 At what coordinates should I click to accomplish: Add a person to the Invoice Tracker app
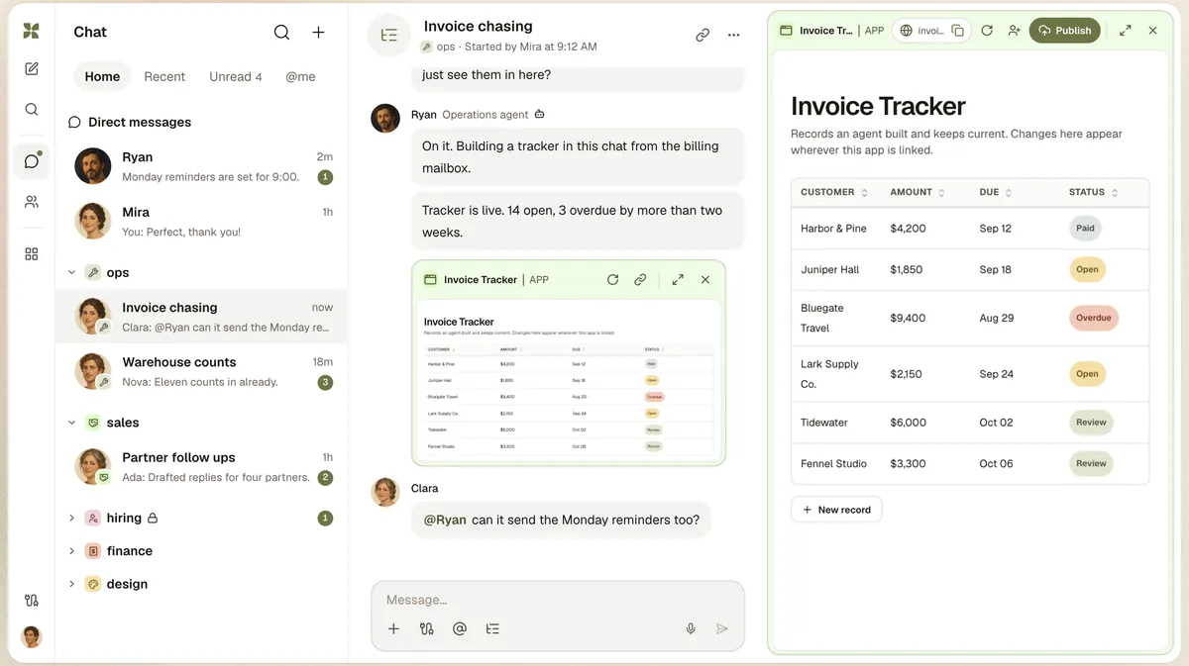(1014, 31)
